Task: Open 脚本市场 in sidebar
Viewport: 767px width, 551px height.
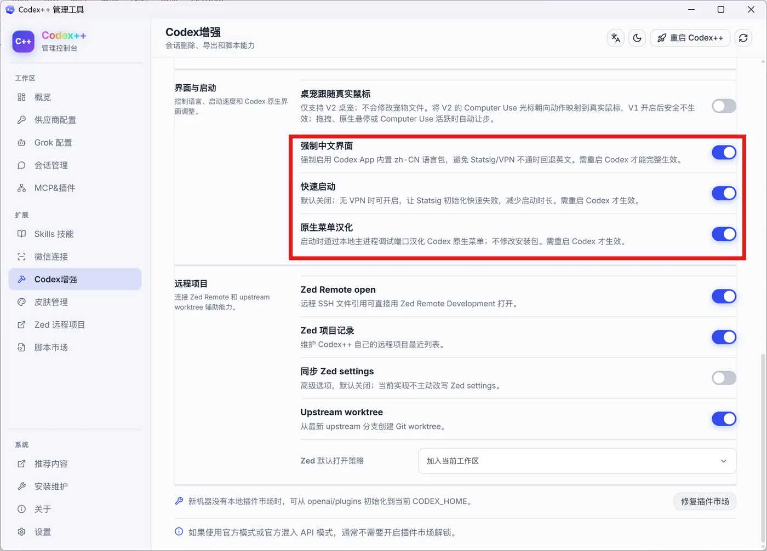Action: click(x=75, y=347)
